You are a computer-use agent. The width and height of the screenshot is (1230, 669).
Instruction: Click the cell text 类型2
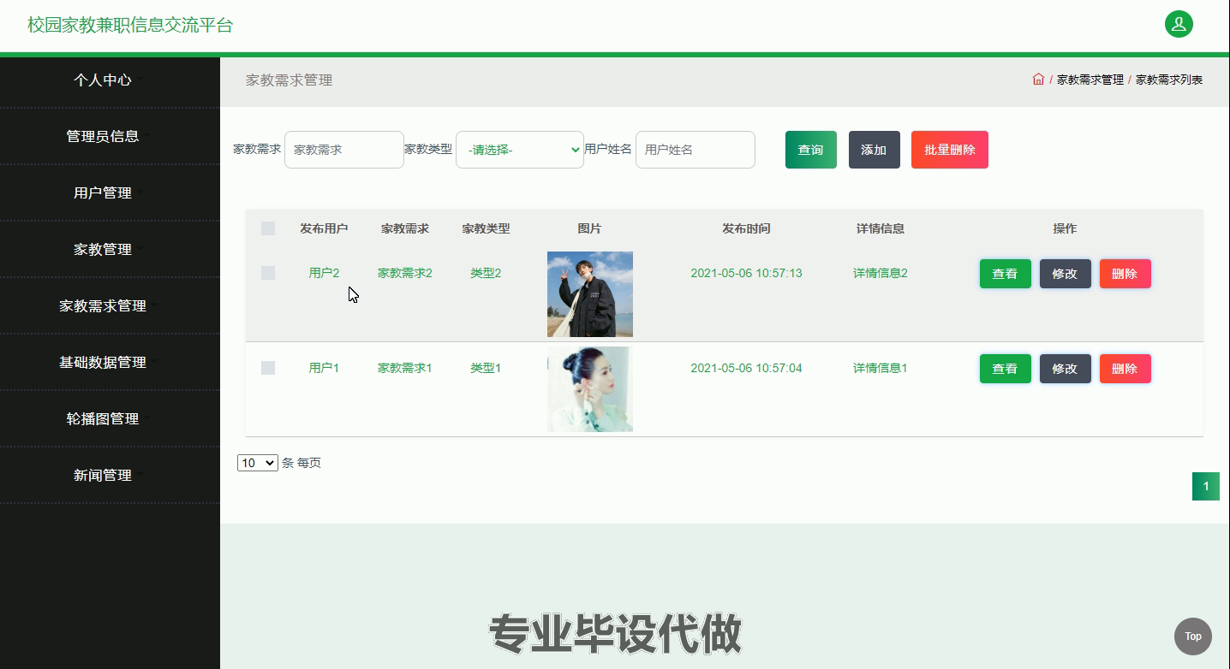click(x=486, y=273)
